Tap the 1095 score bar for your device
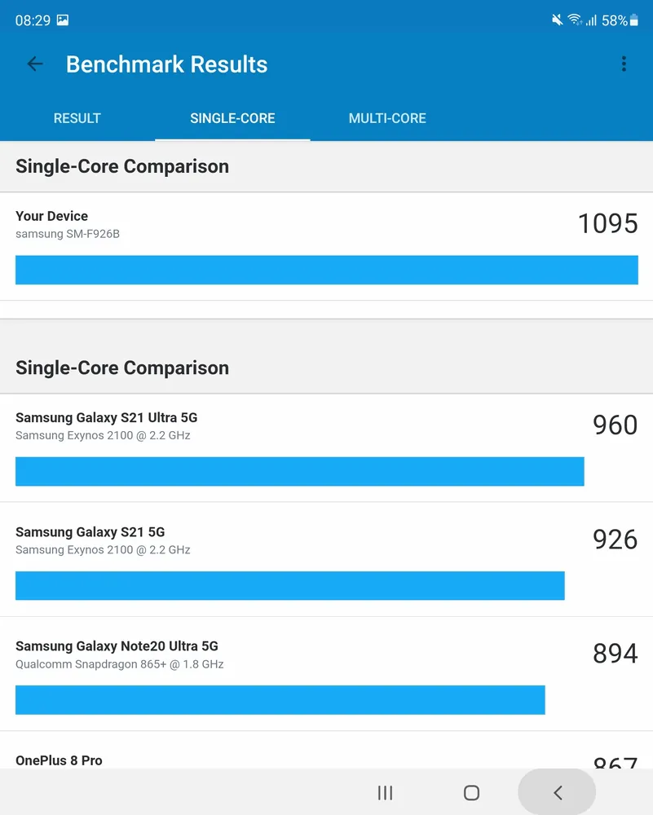Screen dimensions: 653x815 click(x=326, y=270)
